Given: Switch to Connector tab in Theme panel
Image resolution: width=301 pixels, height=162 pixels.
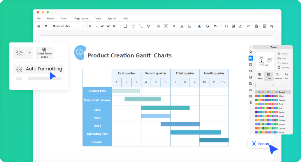Looking at the screenshot, I should click(x=277, y=76).
